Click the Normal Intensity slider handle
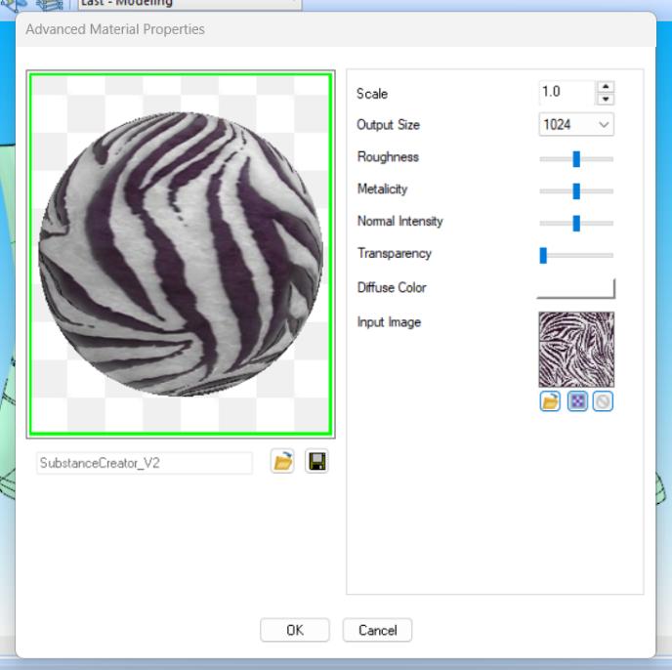The image size is (672, 670). (576, 224)
